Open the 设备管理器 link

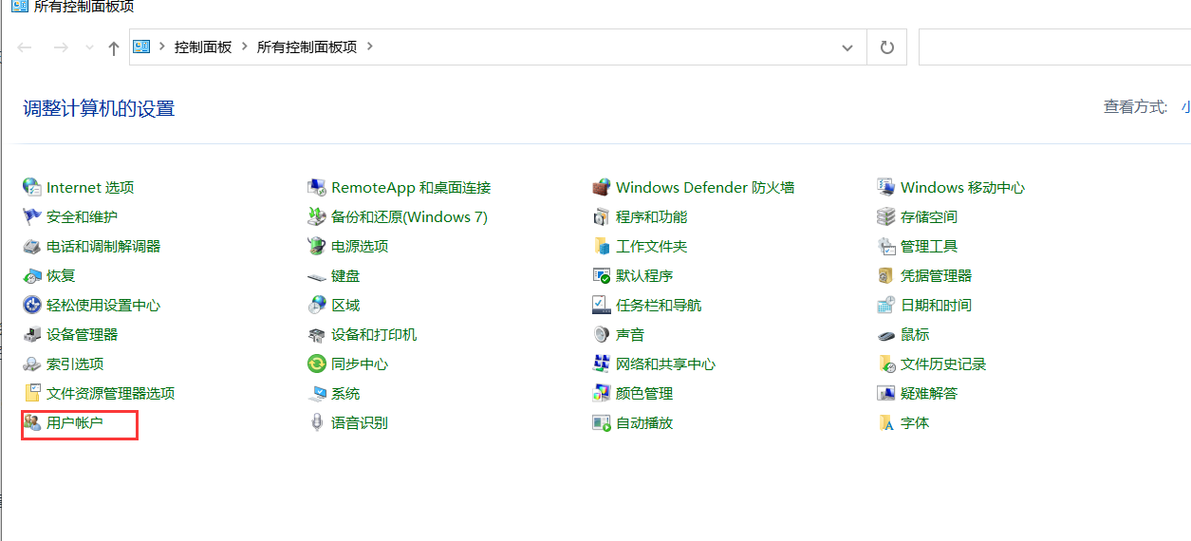82,334
